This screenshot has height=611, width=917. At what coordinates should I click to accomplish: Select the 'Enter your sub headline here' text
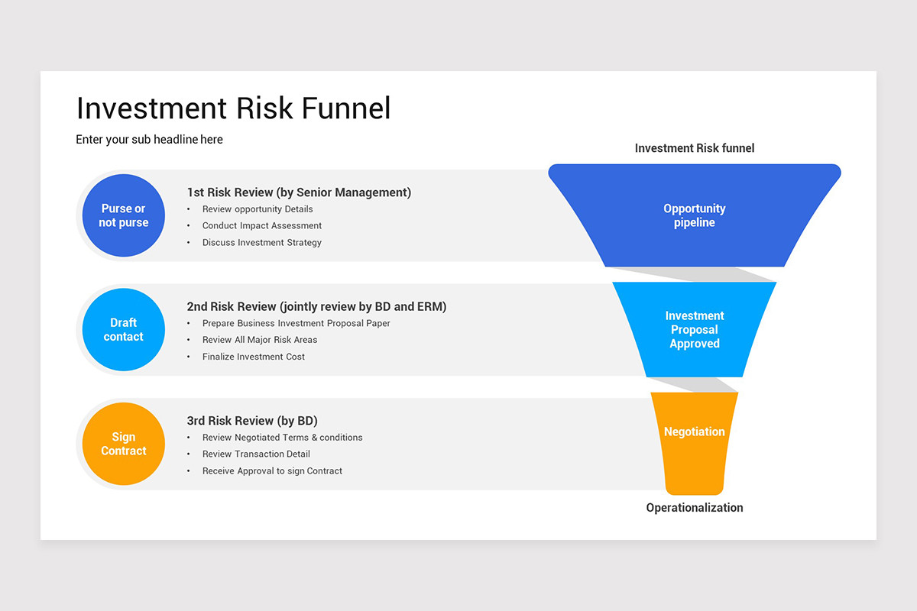pos(149,139)
